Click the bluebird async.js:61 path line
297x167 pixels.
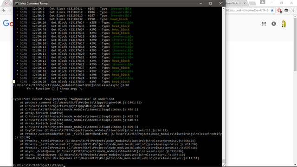[x=71, y=85]
